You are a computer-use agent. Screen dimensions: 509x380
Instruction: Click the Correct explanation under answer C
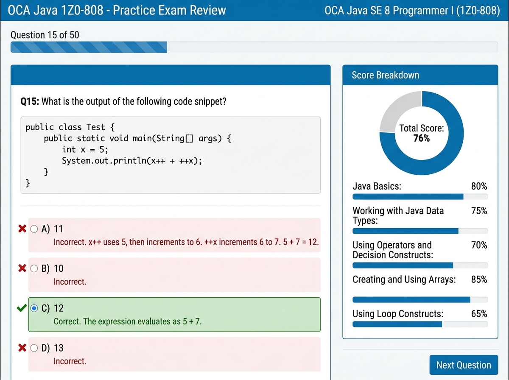tap(128, 321)
